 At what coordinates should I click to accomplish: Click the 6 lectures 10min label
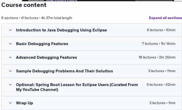click(x=161, y=30)
